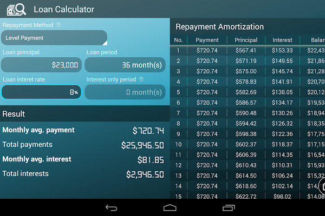Viewport: 325px width, 216px height.
Task: Tap the Total interests label
Action: point(25,174)
